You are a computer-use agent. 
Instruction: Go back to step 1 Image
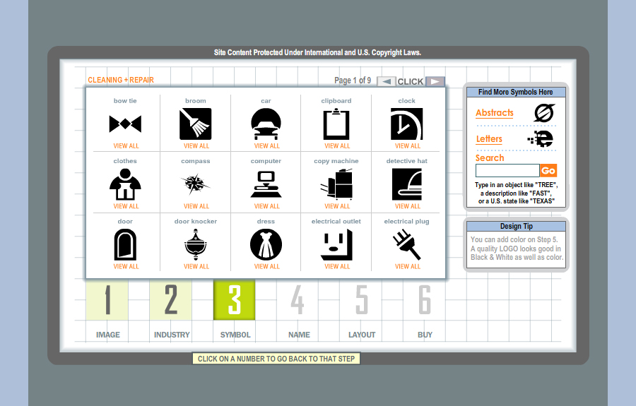tap(107, 300)
